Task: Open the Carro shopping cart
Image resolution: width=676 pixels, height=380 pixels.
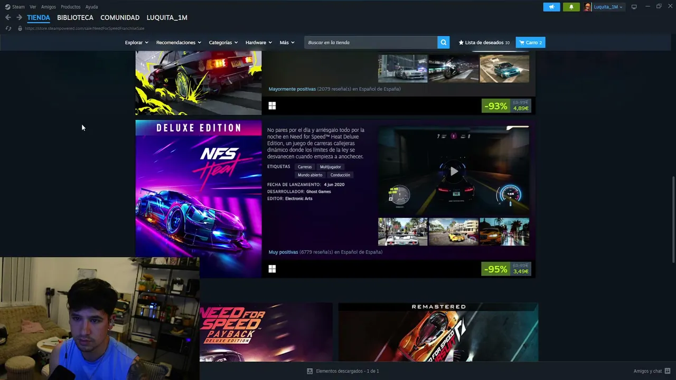Action: click(530, 42)
